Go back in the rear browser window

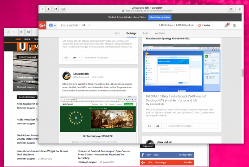coord(8,32)
